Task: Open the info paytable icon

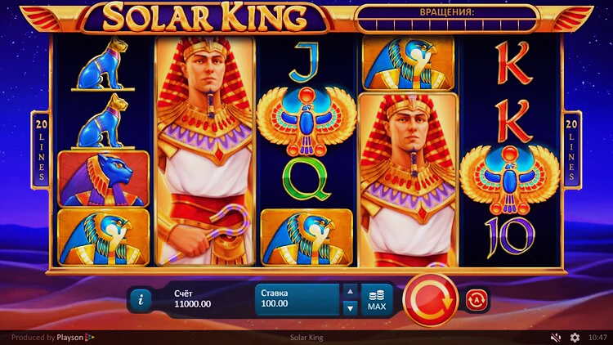Action: (x=141, y=300)
